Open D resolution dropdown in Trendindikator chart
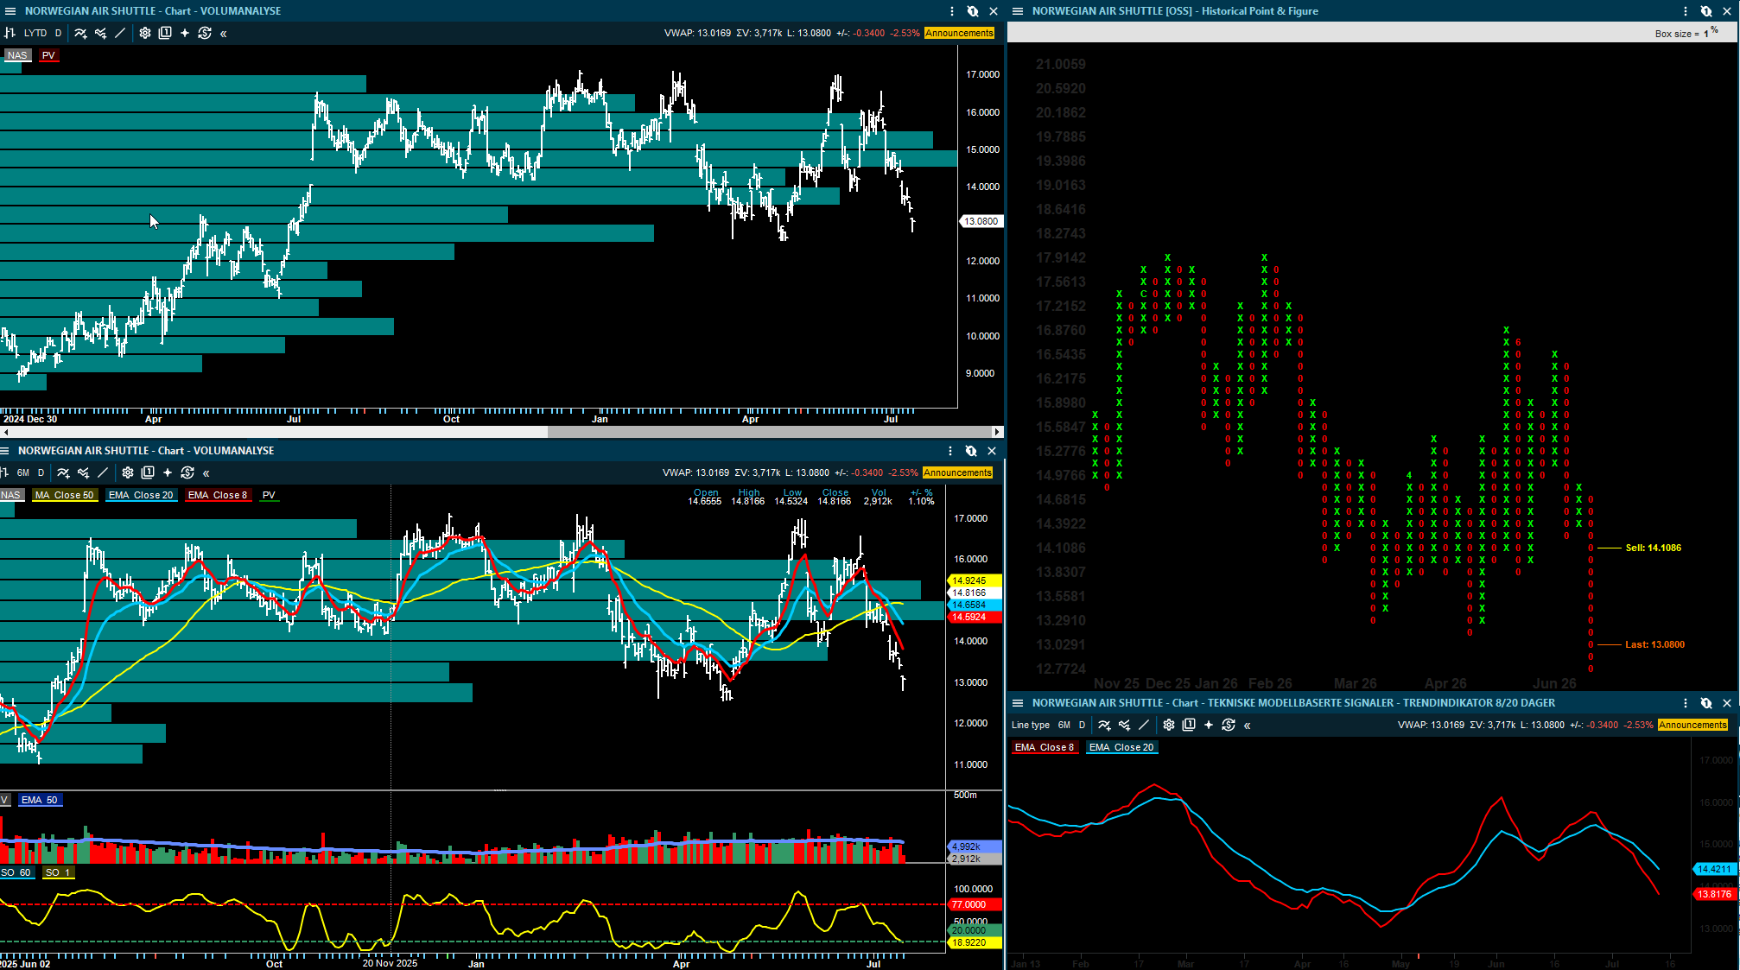The image size is (1740, 970). pos(1082,725)
